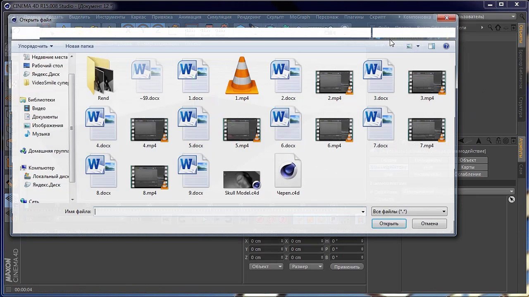
Task: Open the Структура vertical tab
Action: click(x=521, y=107)
